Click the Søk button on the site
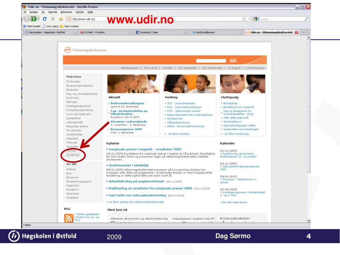Viewport: 340px width, 255px height. 233,61
